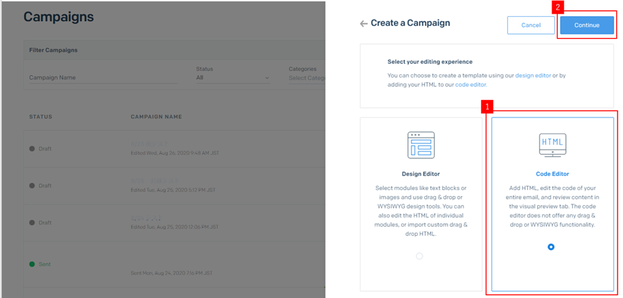
Task: Choose the Design Editor card title
Action: pos(419,174)
